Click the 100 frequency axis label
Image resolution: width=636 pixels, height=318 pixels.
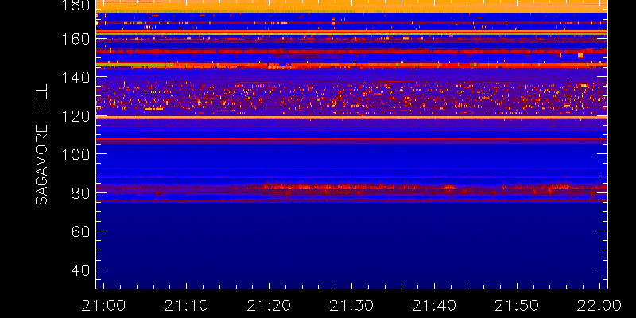tap(75, 154)
